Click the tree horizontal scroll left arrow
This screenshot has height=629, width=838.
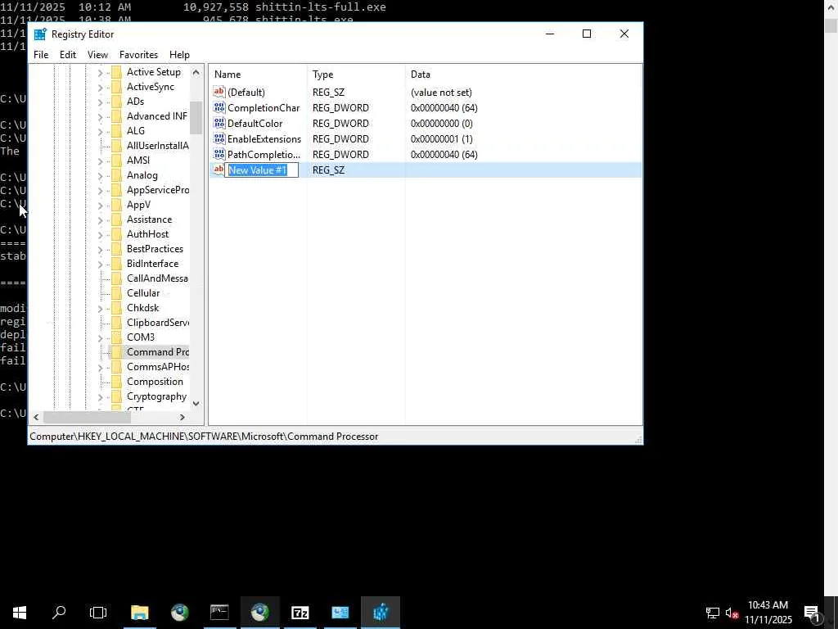click(36, 417)
